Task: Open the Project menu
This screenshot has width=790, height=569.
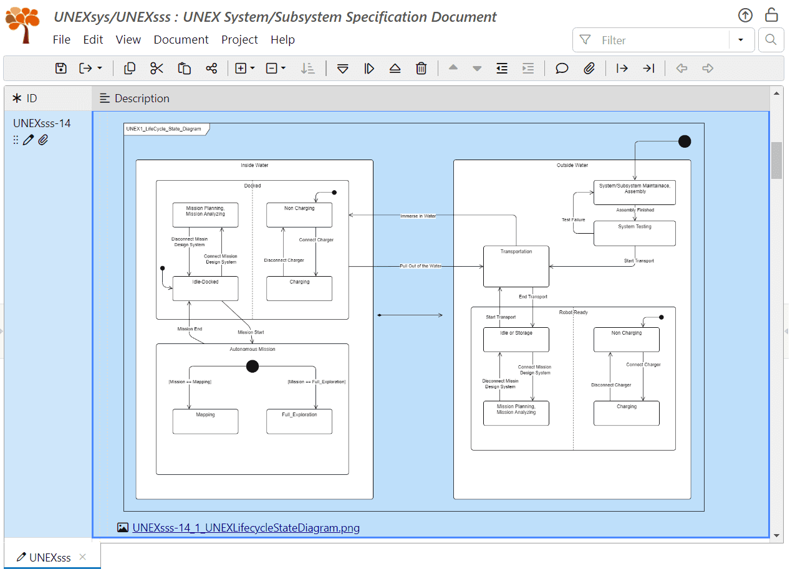Action: pyautogui.click(x=239, y=39)
